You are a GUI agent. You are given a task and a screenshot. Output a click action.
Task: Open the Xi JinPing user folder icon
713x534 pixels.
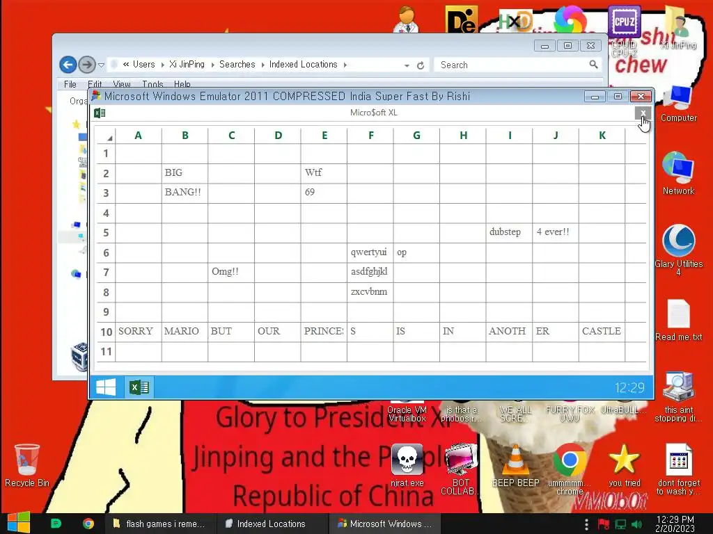(x=678, y=27)
